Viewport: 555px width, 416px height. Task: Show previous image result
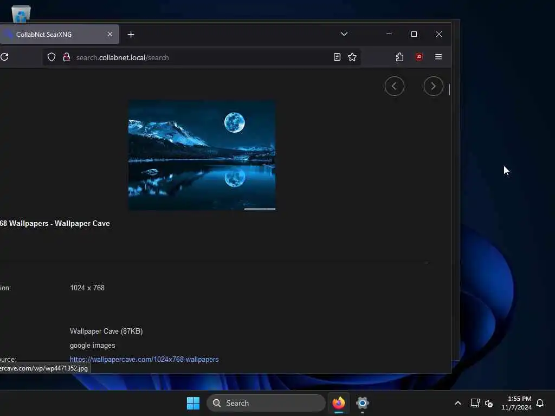(x=395, y=86)
